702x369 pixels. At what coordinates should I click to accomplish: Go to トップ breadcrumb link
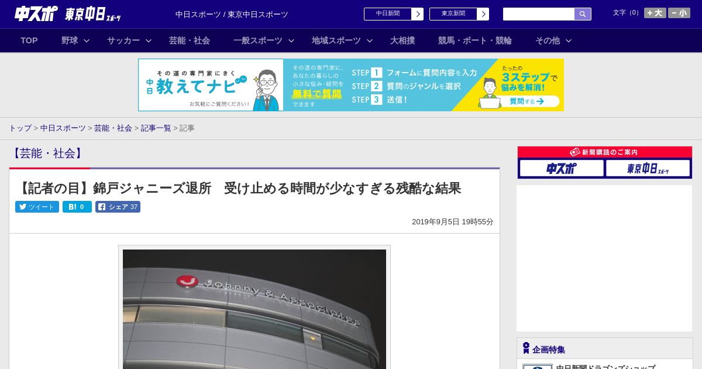pos(20,128)
